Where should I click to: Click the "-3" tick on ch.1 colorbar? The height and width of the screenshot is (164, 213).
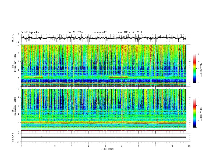point(198,54)
